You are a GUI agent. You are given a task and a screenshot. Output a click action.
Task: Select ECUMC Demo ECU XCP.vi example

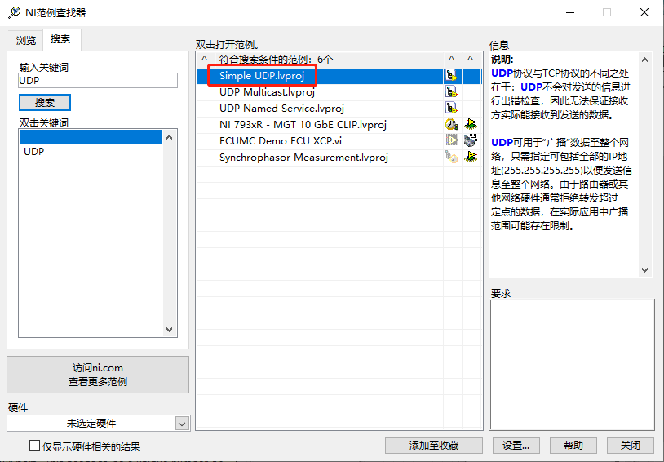tap(281, 140)
